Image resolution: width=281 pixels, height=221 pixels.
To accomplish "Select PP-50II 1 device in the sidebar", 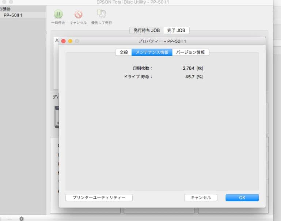I will point(13,15).
